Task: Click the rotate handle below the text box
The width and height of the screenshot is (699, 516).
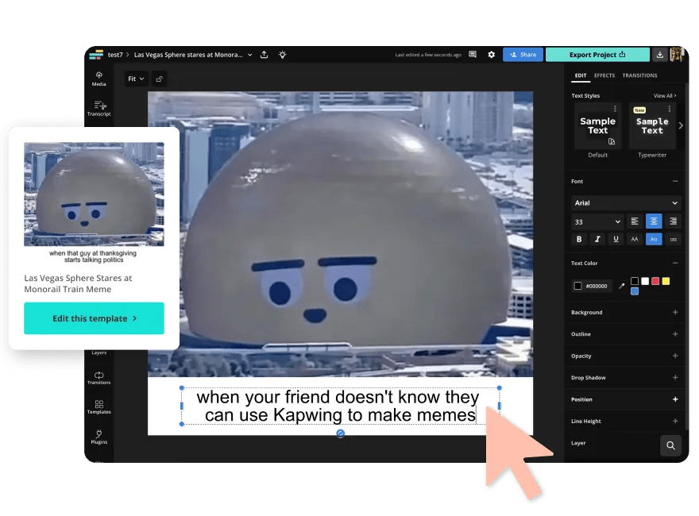Action: [x=341, y=433]
